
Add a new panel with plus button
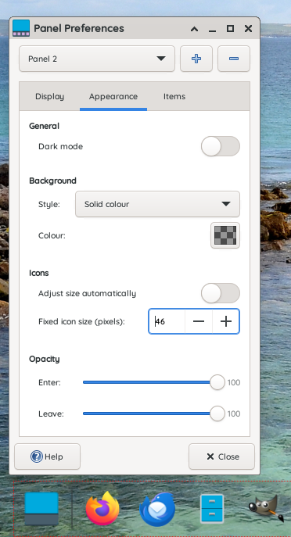[196, 59]
